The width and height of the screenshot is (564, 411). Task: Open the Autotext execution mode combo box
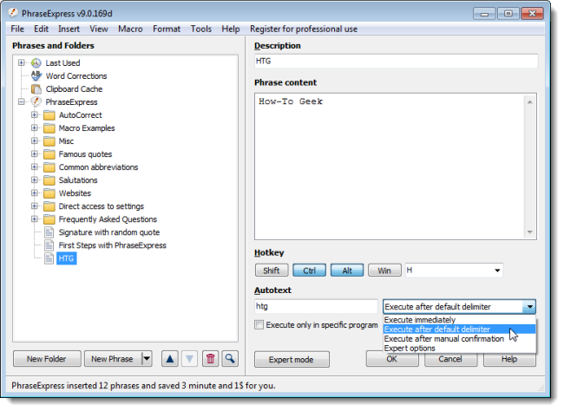(x=459, y=307)
